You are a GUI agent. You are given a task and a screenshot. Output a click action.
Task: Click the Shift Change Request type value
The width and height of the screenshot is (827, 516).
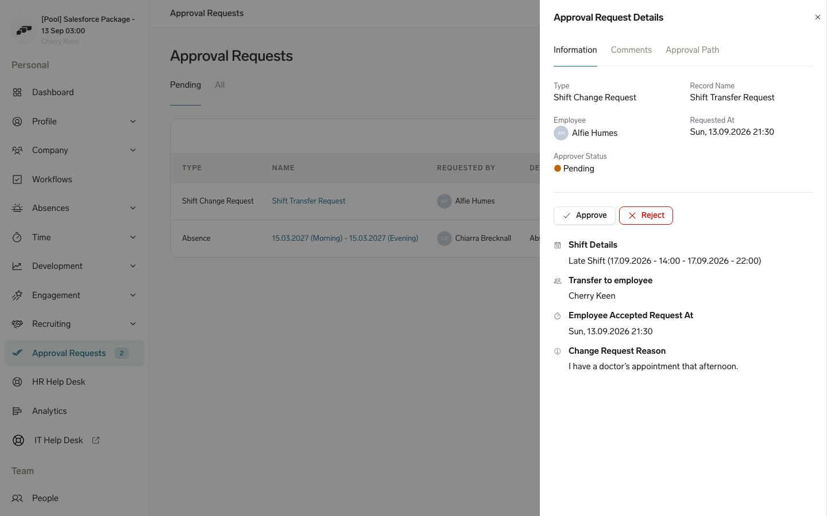pyautogui.click(x=594, y=97)
